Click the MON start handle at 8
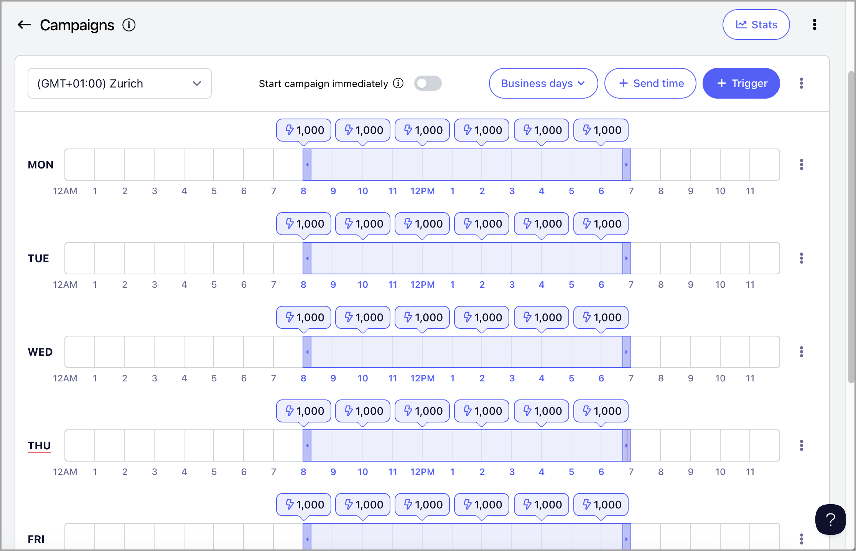The height and width of the screenshot is (551, 856). (307, 165)
